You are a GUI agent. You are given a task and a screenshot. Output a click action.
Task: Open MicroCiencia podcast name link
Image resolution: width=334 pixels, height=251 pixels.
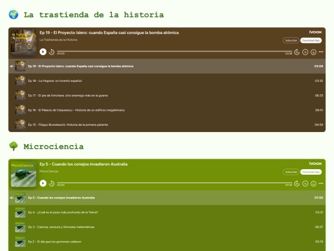(x=49, y=171)
